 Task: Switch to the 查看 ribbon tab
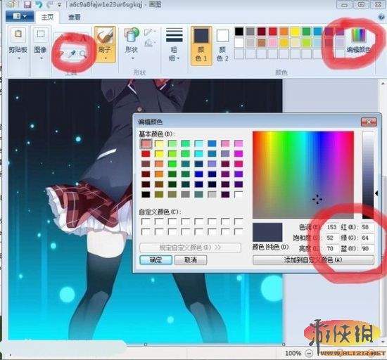point(75,17)
